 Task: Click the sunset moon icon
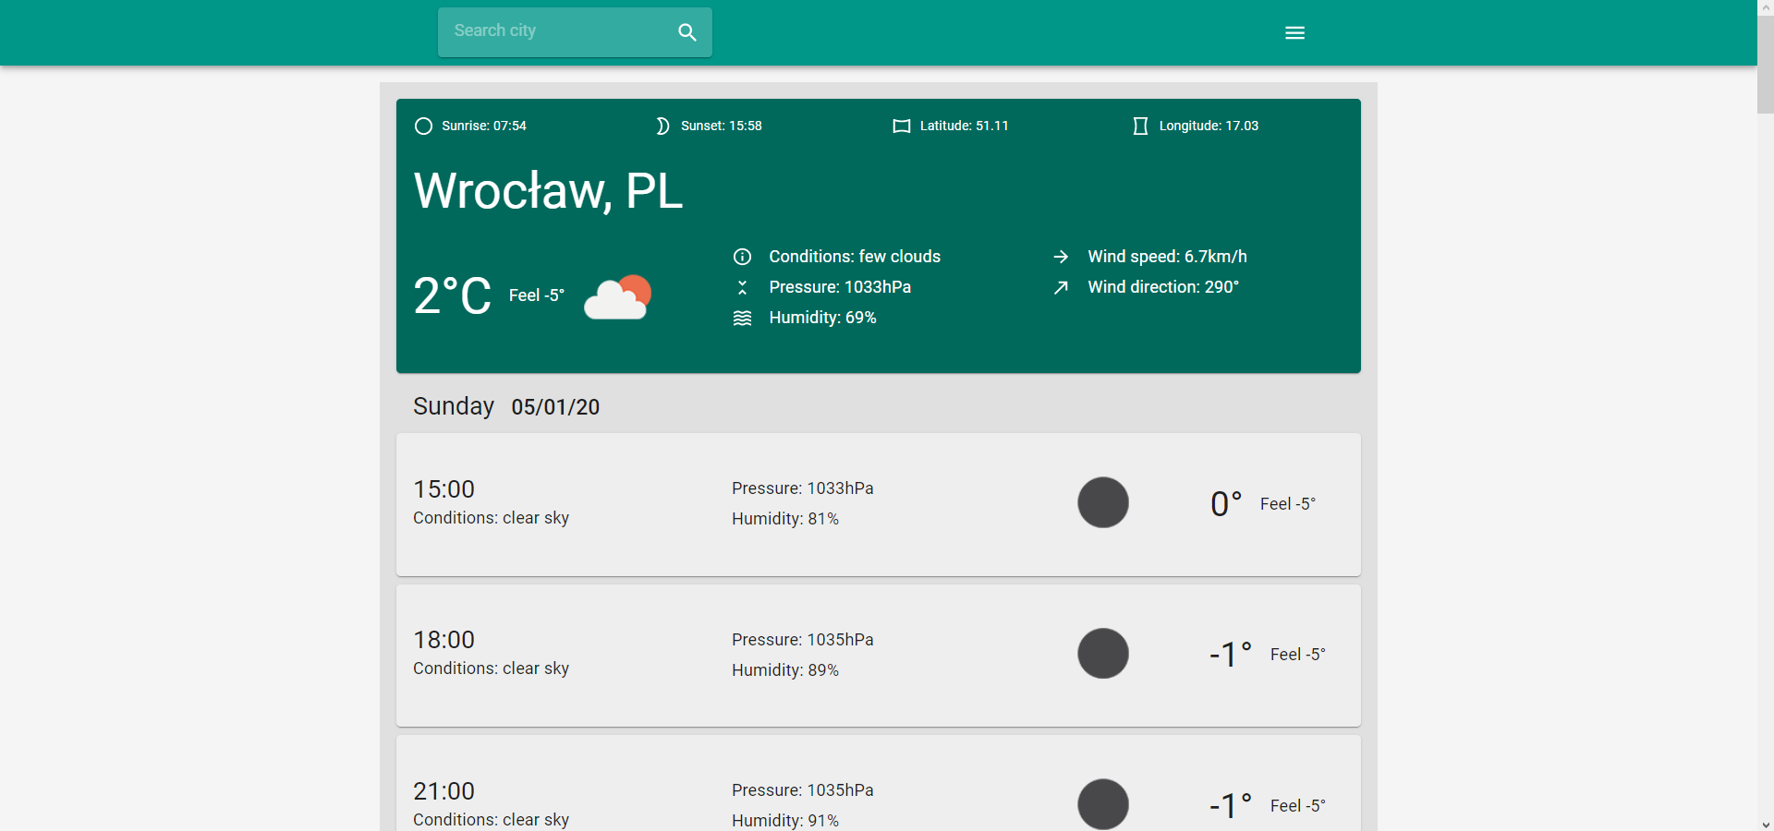[662, 126]
